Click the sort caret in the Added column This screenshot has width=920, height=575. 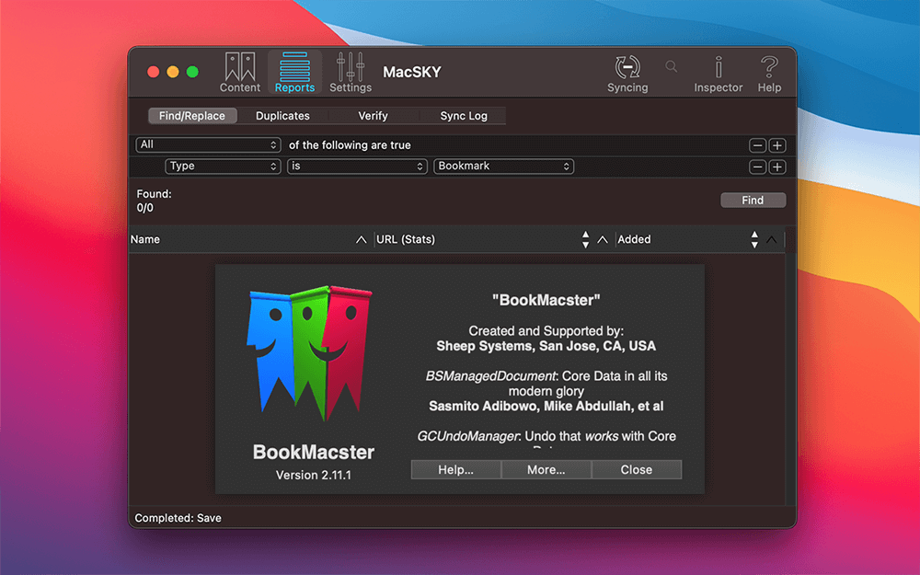tap(772, 239)
